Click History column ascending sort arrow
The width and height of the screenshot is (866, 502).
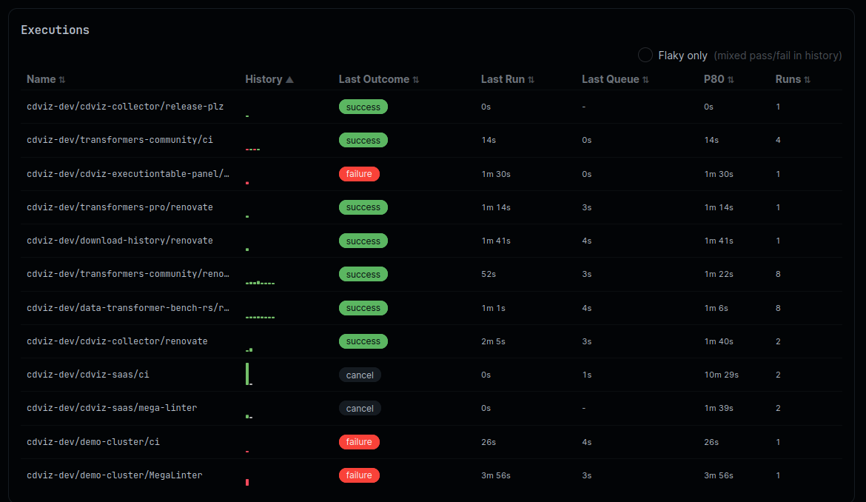tap(289, 79)
